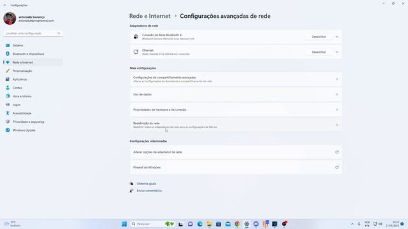Open Alterar opções de adaptador de rede
The width and height of the screenshot is (408, 229).
(x=236, y=152)
